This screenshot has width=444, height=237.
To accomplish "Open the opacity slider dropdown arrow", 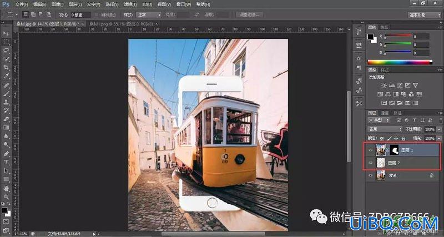I will pyautogui.click(x=438, y=129).
